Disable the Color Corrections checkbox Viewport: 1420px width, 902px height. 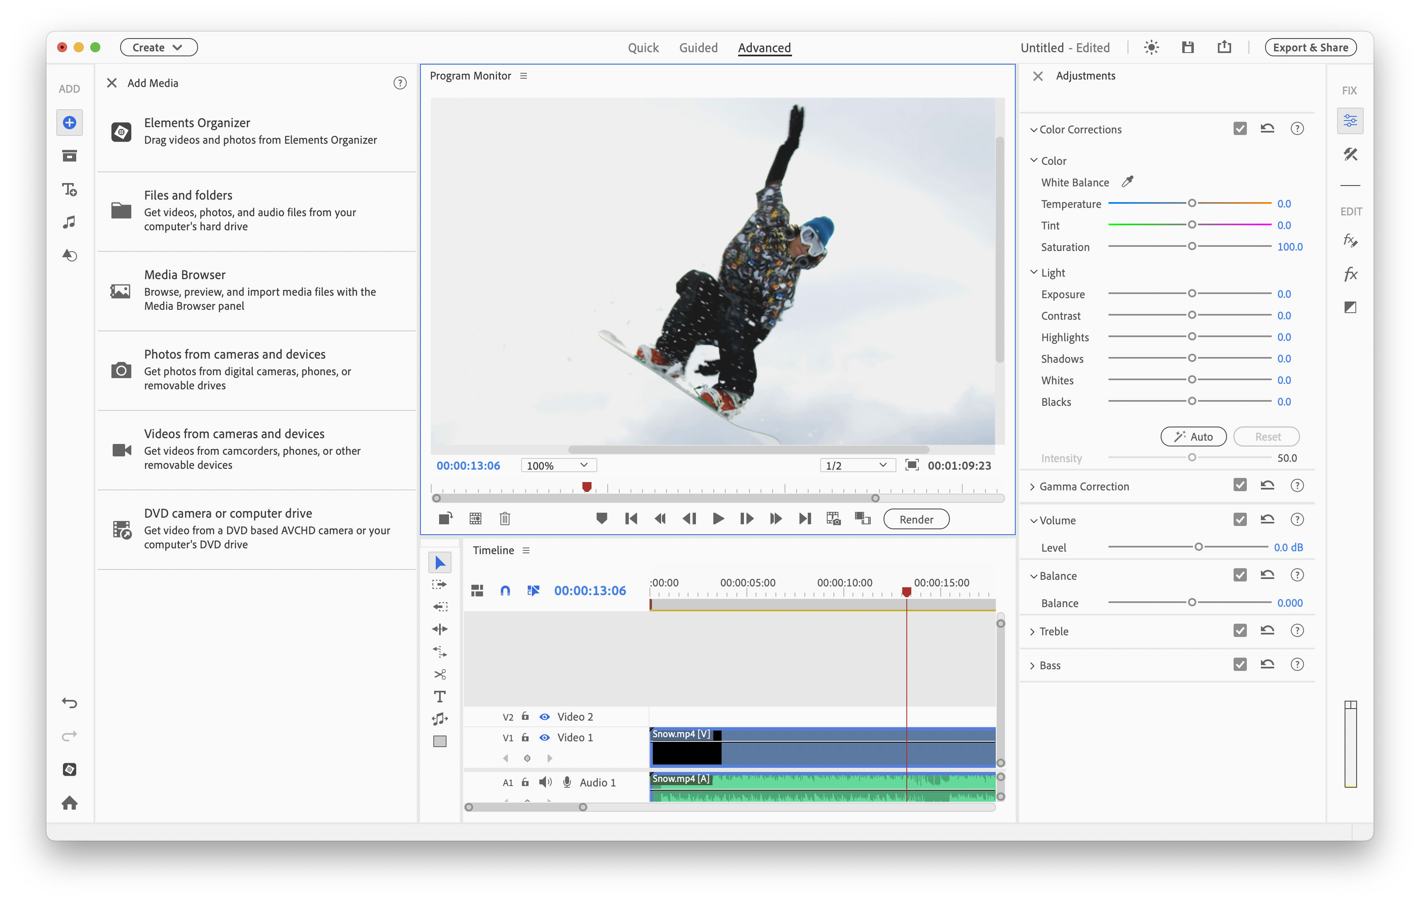[1240, 128]
